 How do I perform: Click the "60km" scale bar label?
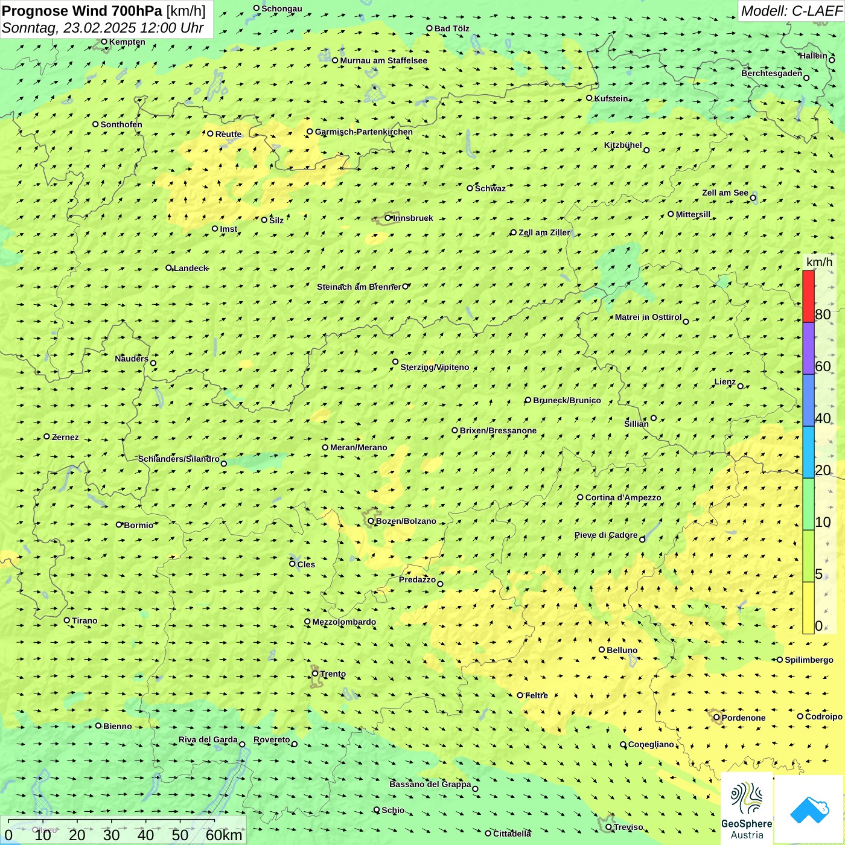click(x=224, y=835)
